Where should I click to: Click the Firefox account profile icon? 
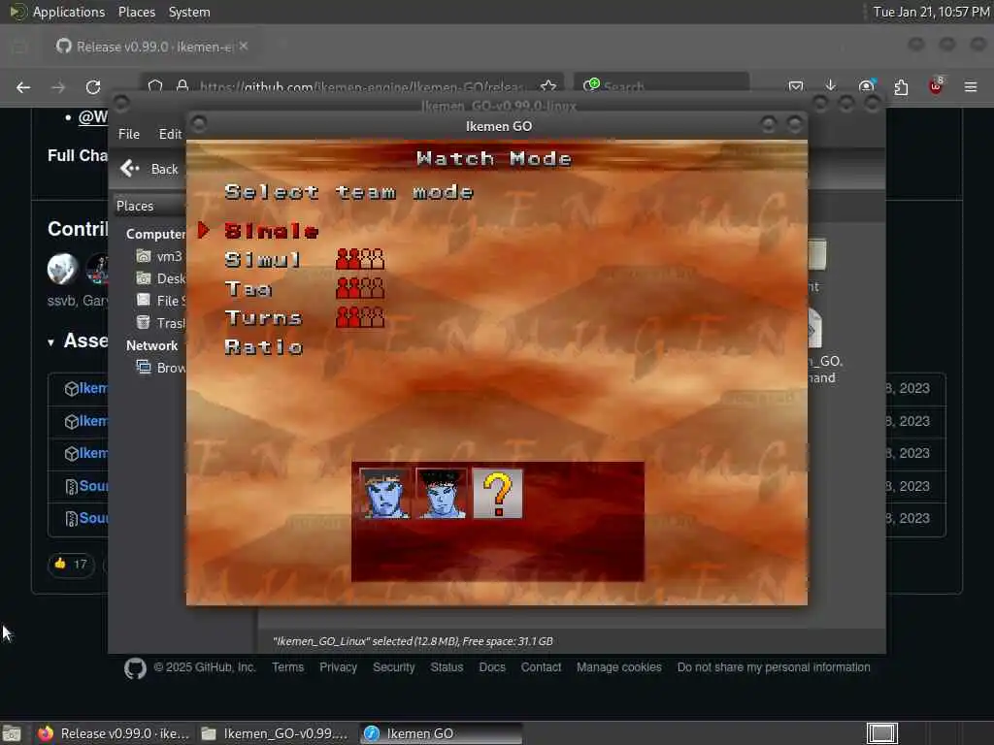click(866, 86)
